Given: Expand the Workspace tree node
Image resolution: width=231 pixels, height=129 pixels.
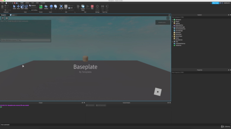Looking at the screenshot, I should 173,20.
